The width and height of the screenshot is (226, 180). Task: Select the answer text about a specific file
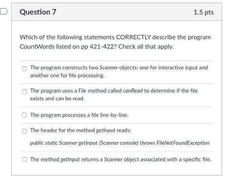point(120,159)
